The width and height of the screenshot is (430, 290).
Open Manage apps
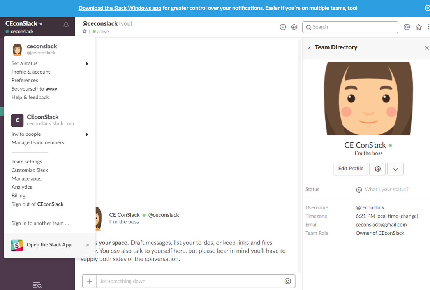(26, 179)
